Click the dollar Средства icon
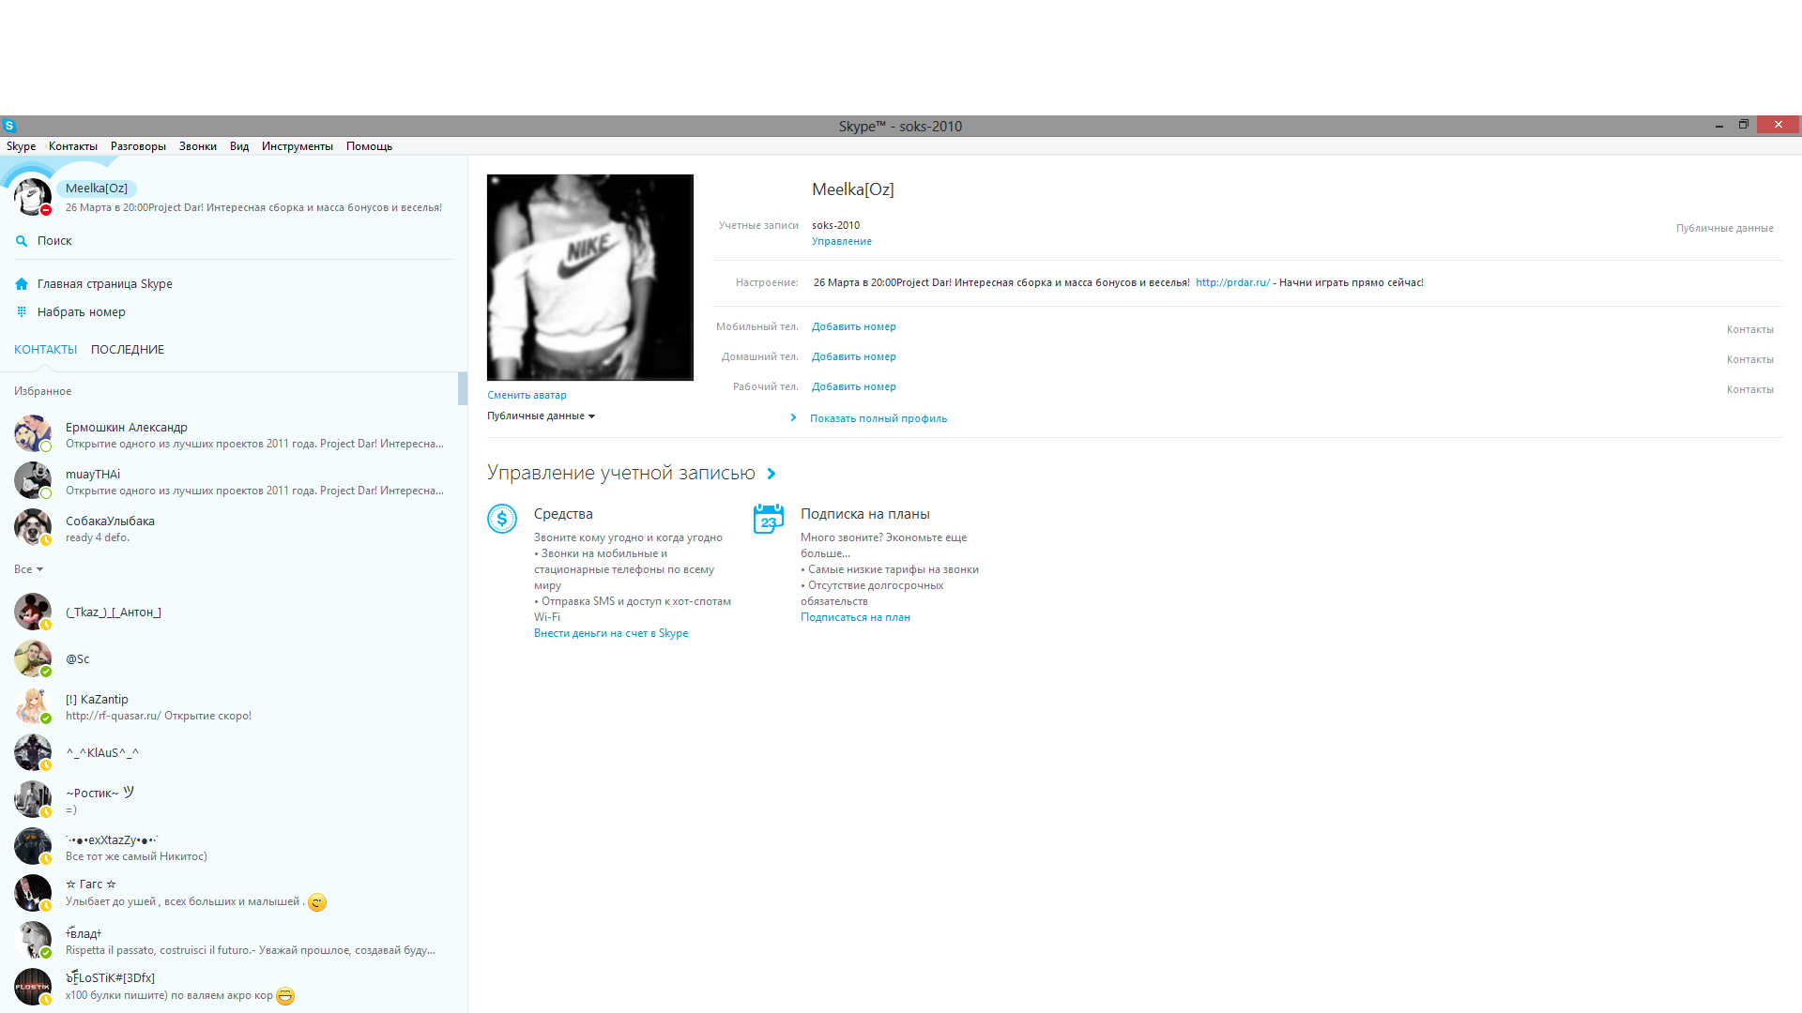 click(502, 519)
